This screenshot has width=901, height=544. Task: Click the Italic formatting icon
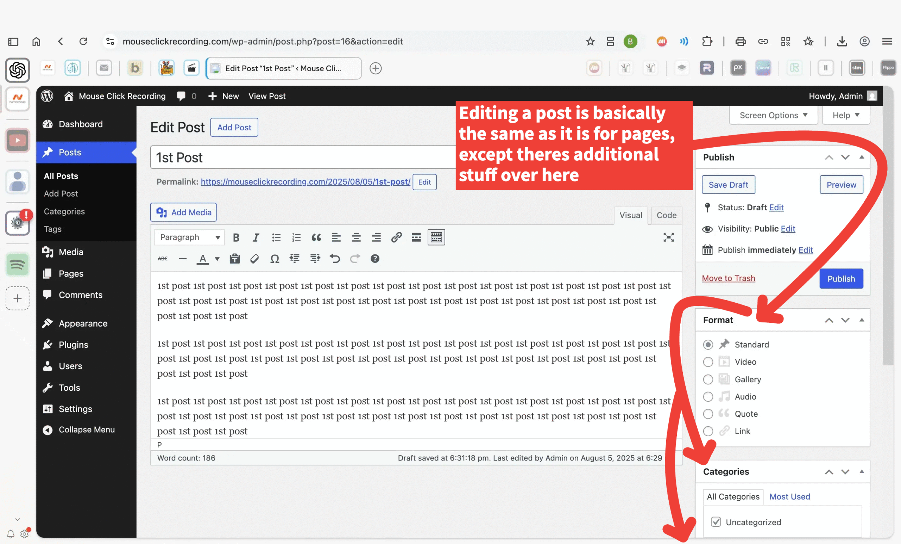tap(256, 237)
